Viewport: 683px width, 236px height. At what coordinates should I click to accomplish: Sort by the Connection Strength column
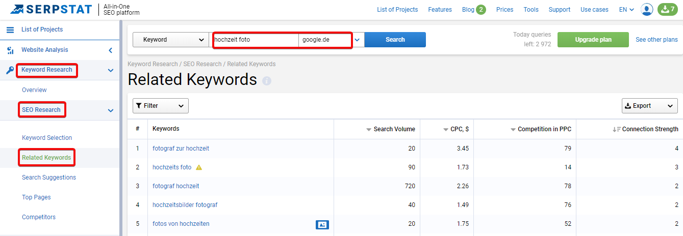pyautogui.click(x=646, y=129)
